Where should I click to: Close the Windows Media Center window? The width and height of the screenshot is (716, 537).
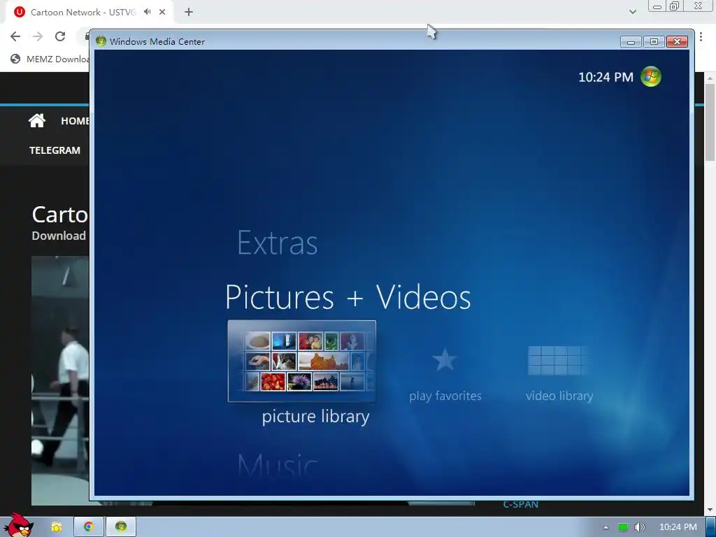[x=677, y=42]
